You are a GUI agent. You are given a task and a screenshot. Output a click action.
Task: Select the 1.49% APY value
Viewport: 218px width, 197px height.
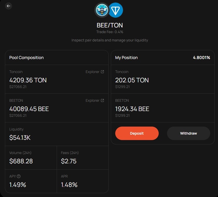point(18,185)
